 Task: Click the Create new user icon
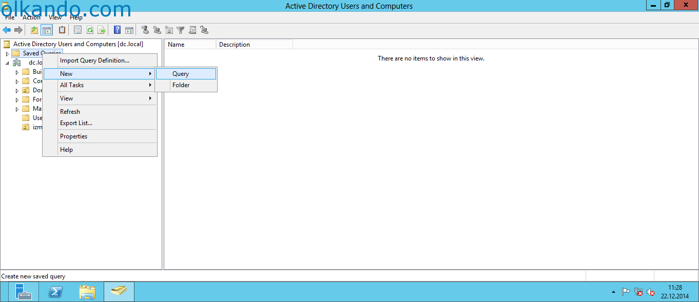(x=145, y=30)
